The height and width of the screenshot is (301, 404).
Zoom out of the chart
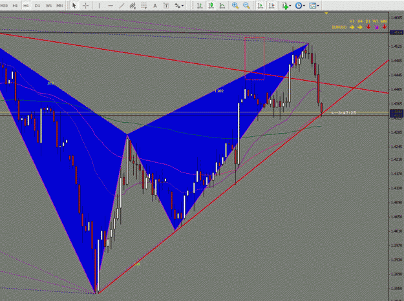[x=246, y=5]
